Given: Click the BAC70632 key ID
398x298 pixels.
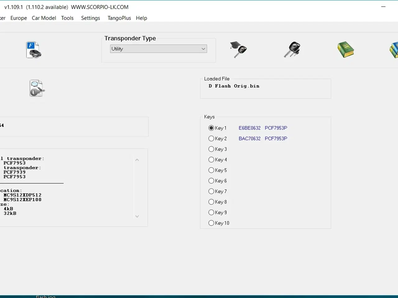Looking at the screenshot, I should 250,138.
